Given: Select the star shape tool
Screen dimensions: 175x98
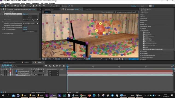Looking at the screenshot, I should (21, 6).
